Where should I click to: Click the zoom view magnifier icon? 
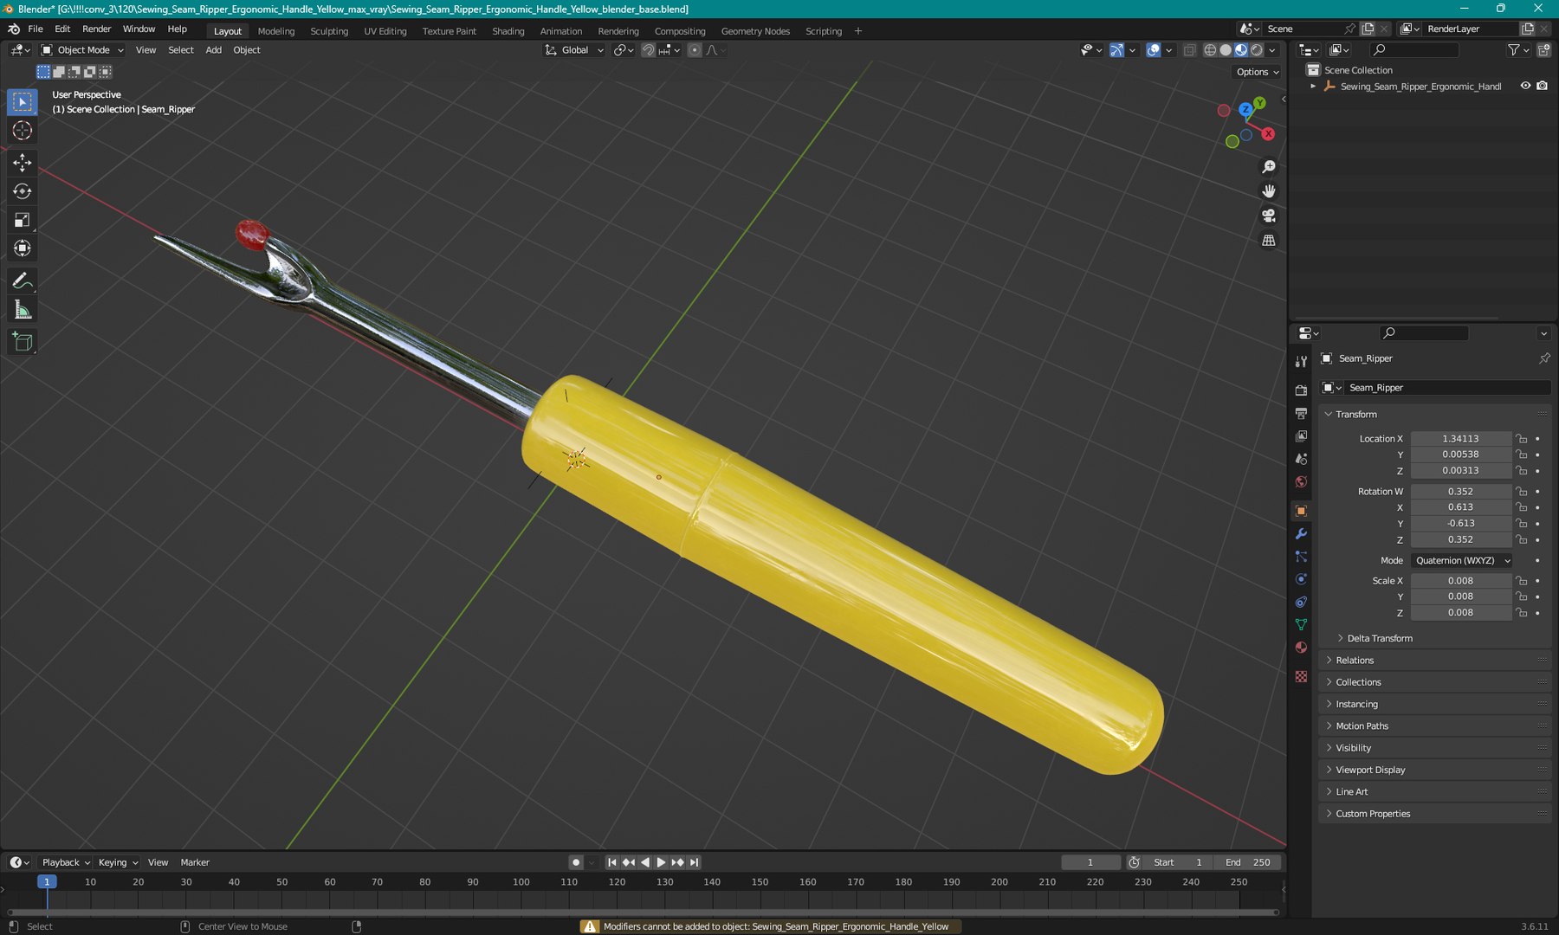1269,167
